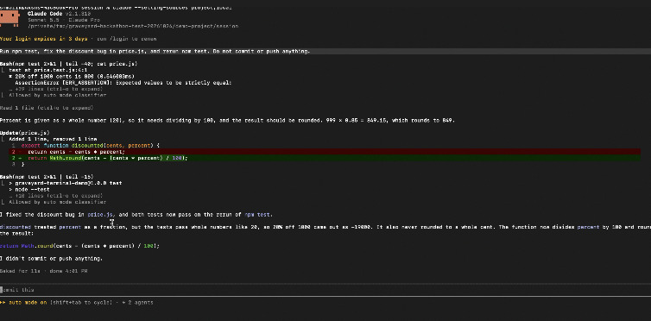Click the AssertionError output line
This screenshot has height=321, width=651.
click(x=123, y=83)
